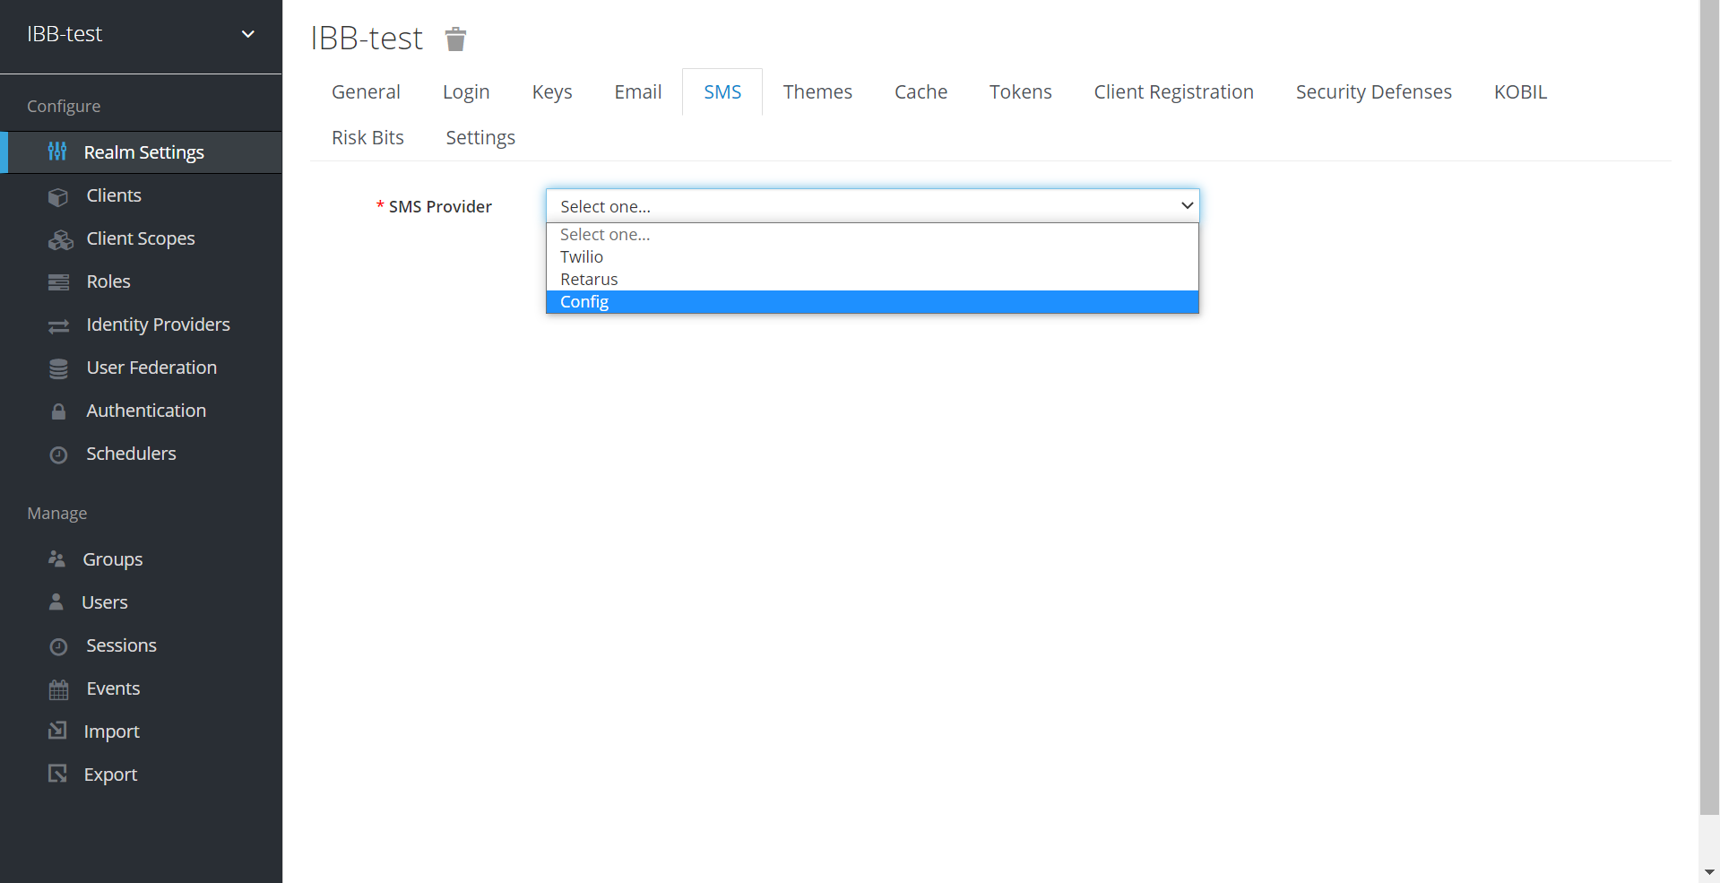Image resolution: width=1720 pixels, height=883 pixels.
Task: Switch to the Tokens tab
Action: pos(1020,91)
